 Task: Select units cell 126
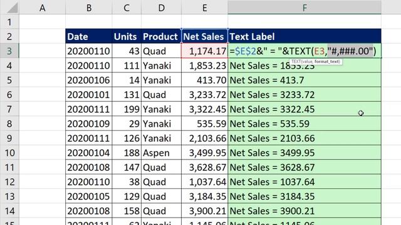coord(127,138)
